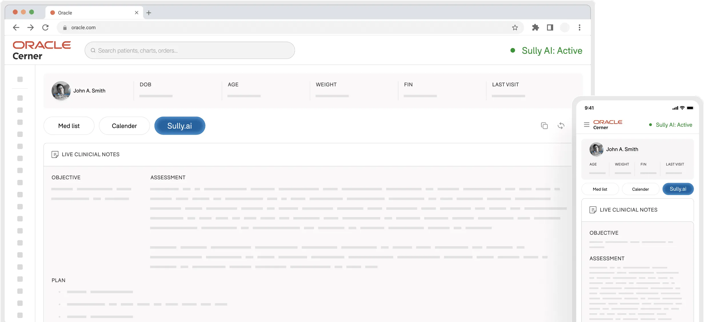
Task: Select the LAST VISIT field in the desktop banner
Action: 508,90
